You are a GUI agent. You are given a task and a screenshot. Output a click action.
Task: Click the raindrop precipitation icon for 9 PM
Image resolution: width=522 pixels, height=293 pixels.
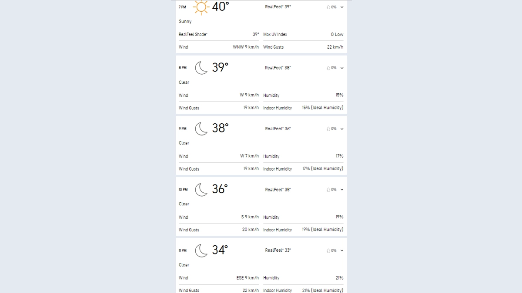pyautogui.click(x=328, y=129)
